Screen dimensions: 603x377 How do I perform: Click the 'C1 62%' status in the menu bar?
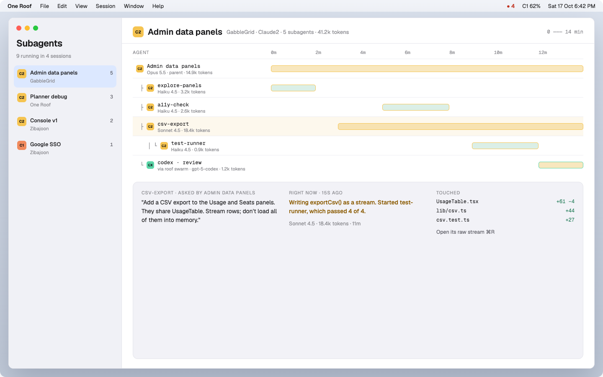531,6
